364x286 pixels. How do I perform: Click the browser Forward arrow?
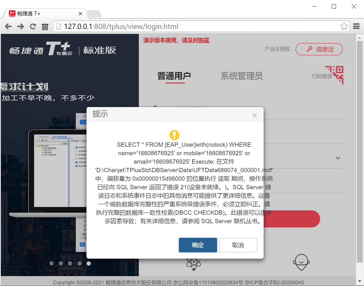[21, 27]
